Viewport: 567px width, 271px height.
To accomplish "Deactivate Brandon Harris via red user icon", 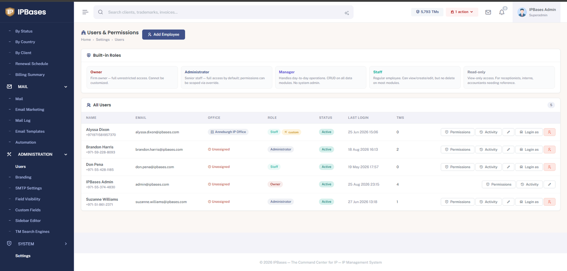I will [x=549, y=149].
